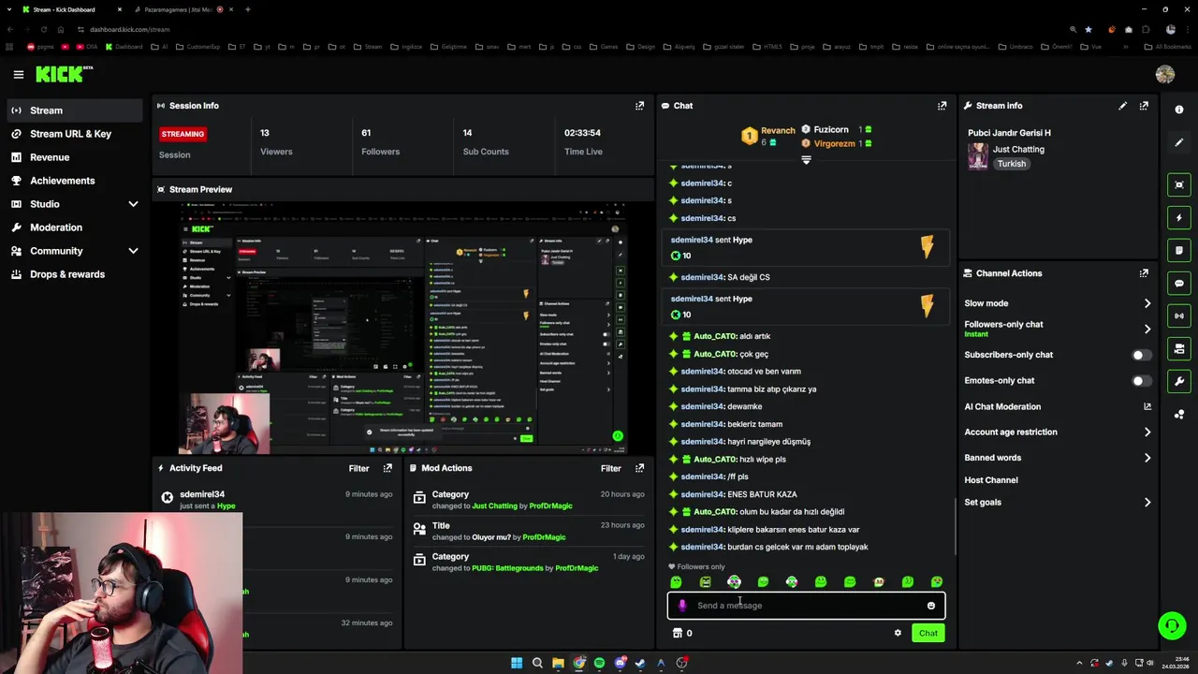Open Mod Actions Filter
1198x674 pixels.
click(x=611, y=468)
